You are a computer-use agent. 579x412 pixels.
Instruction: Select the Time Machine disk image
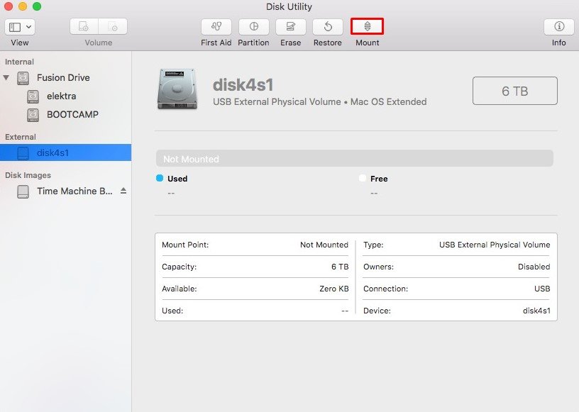74,191
